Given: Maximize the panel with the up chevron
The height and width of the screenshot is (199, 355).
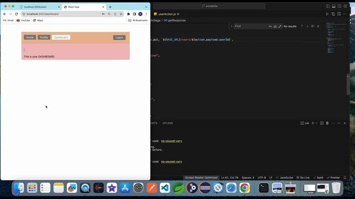Looking at the screenshot, I should click(339, 123).
